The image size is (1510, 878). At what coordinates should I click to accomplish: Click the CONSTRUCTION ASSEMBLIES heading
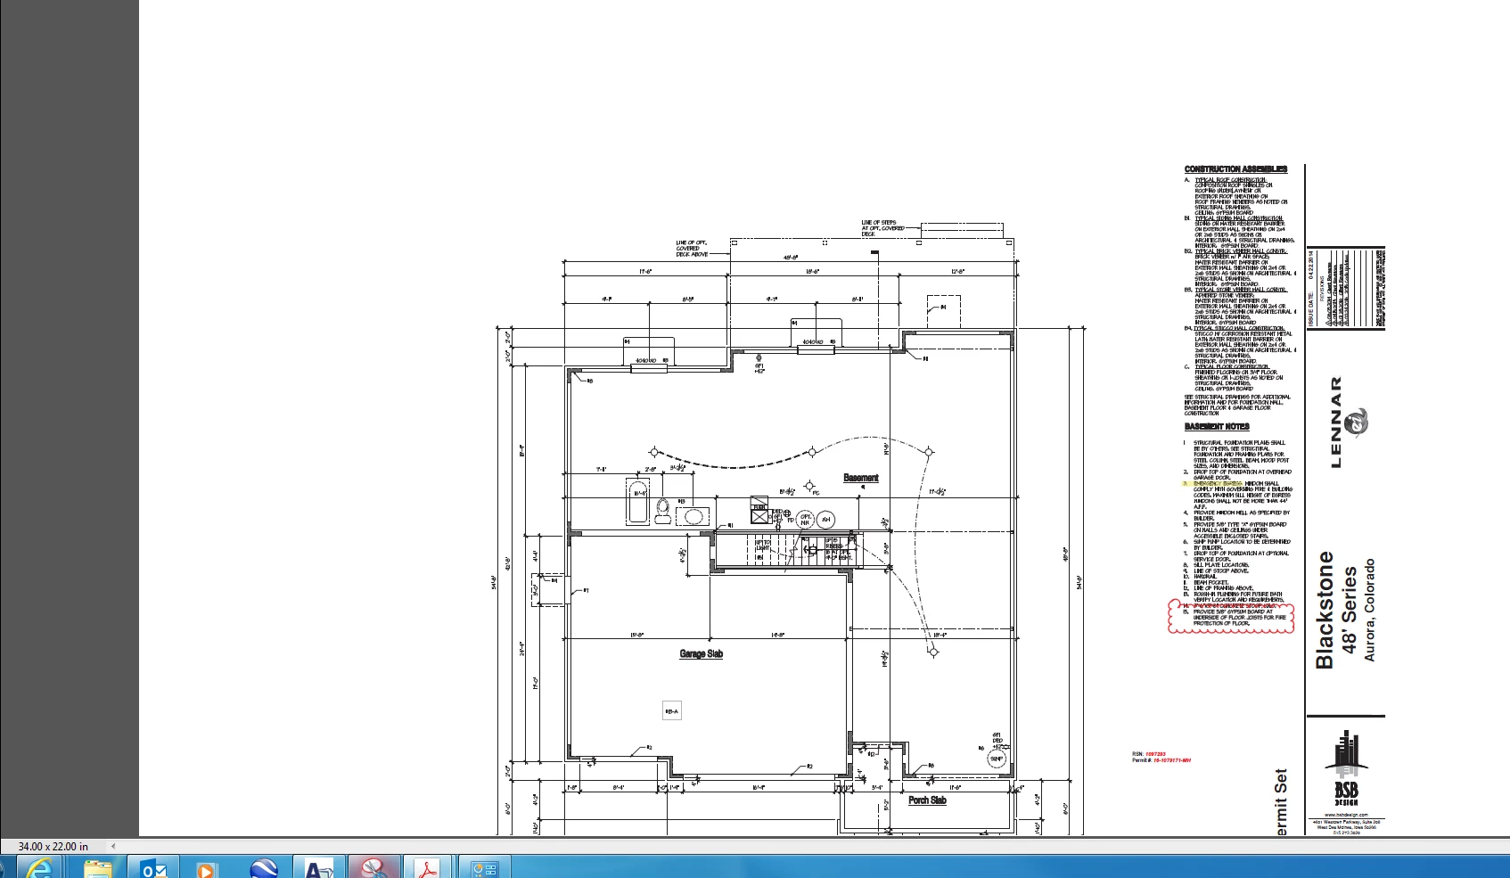[x=1235, y=168]
